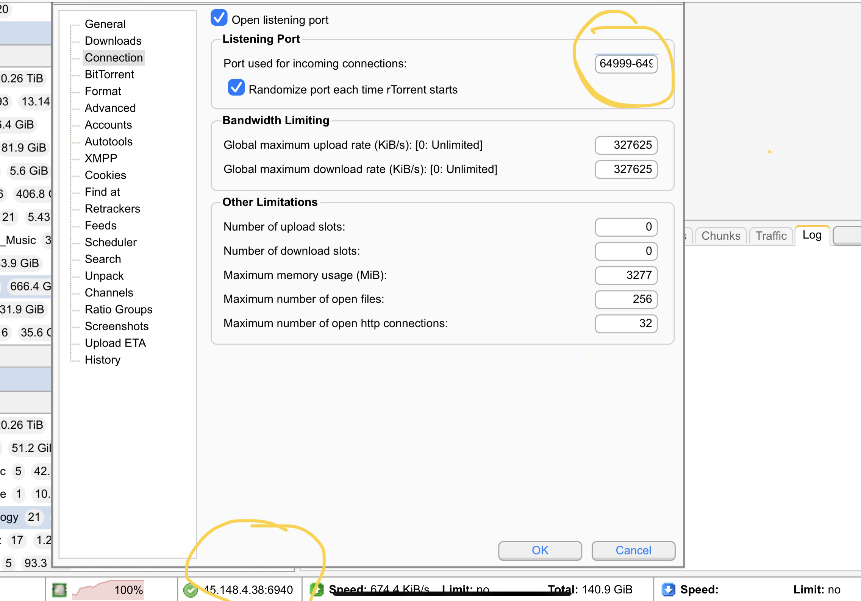This screenshot has width=861, height=601.
Task: Switch to the Log tab
Action: pos(812,235)
